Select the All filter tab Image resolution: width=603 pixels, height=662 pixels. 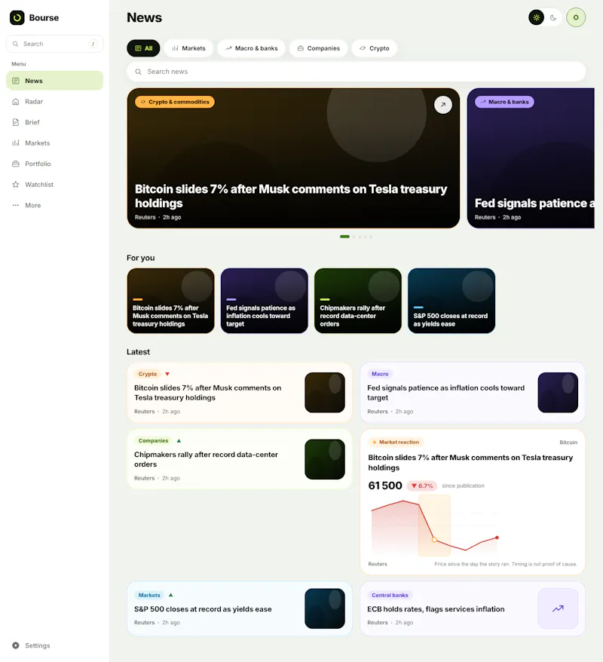point(143,48)
